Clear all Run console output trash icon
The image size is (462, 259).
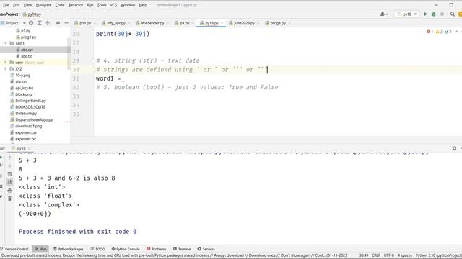tap(9, 199)
